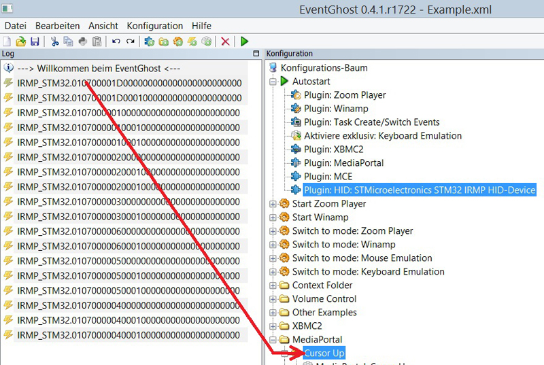Click the Task Create/Switch Events plugin icon
Viewport: 544px width, 365px height.
[296, 122]
